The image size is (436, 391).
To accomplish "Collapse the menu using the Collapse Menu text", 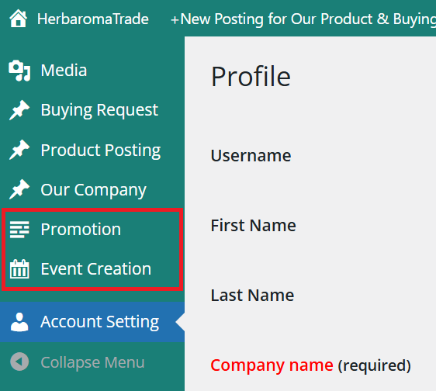I will pos(92,362).
